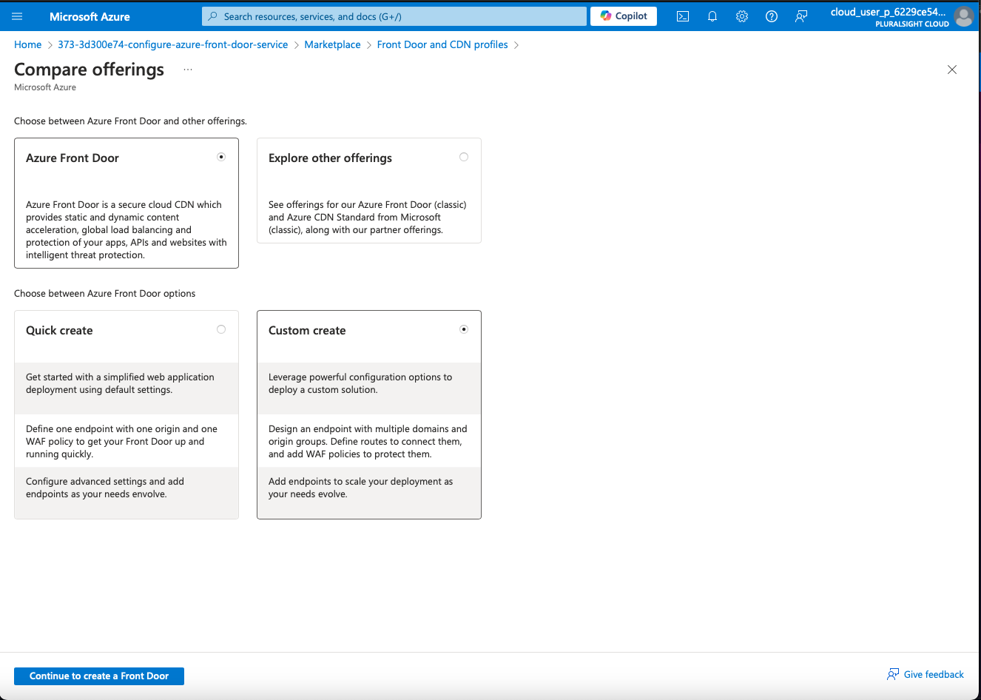Choose the Custom create radio option
The image size is (981, 700).
pyautogui.click(x=464, y=329)
